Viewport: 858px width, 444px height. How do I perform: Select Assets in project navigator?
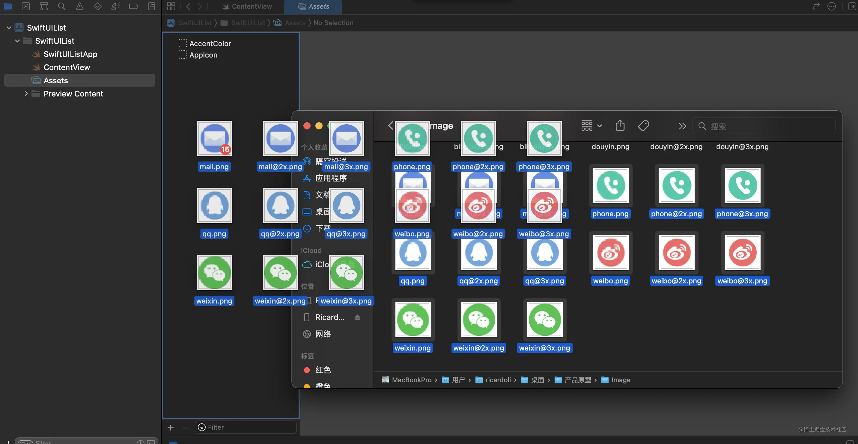click(x=80, y=80)
